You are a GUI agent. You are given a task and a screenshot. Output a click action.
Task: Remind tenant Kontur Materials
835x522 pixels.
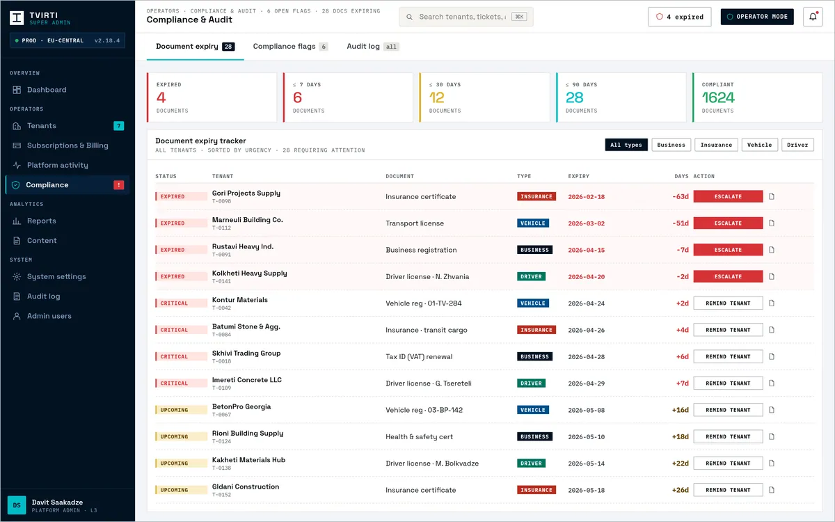[x=728, y=303]
